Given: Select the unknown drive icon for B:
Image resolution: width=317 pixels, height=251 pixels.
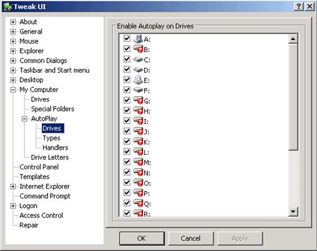Looking at the screenshot, I should pyautogui.click(x=138, y=49).
